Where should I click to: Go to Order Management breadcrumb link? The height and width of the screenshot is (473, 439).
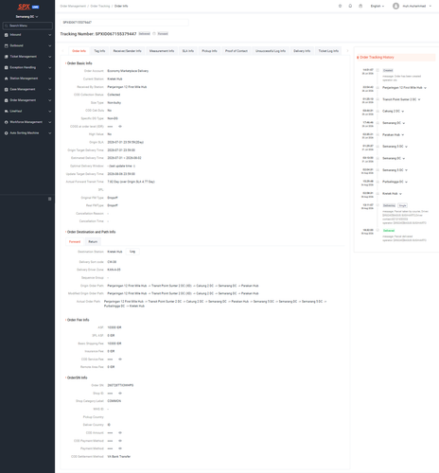point(73,6)
